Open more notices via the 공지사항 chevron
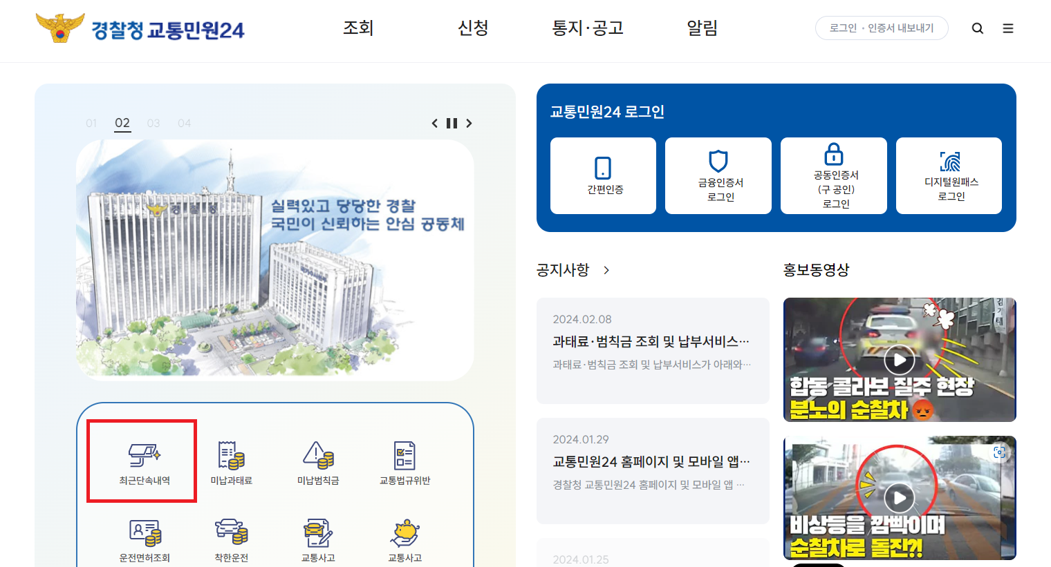 [x=606, y=270]
